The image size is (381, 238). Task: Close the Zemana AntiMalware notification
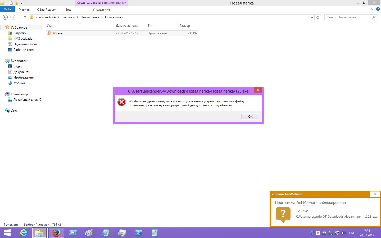pyautogui.click(x=375, y=194)
